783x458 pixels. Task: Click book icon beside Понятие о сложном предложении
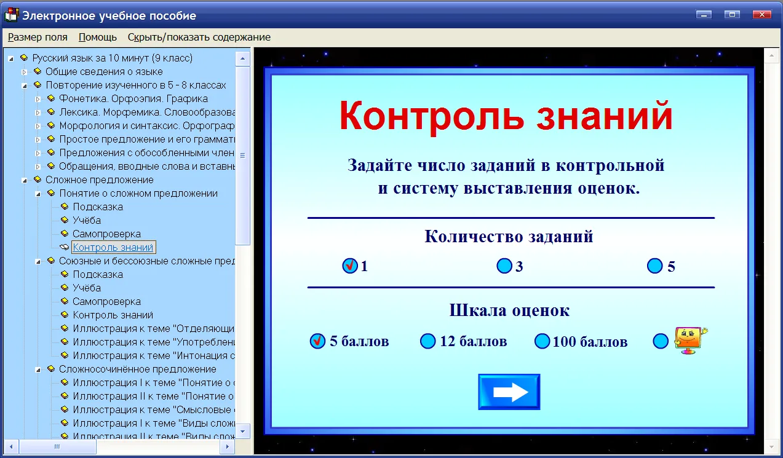pos(51,193)
